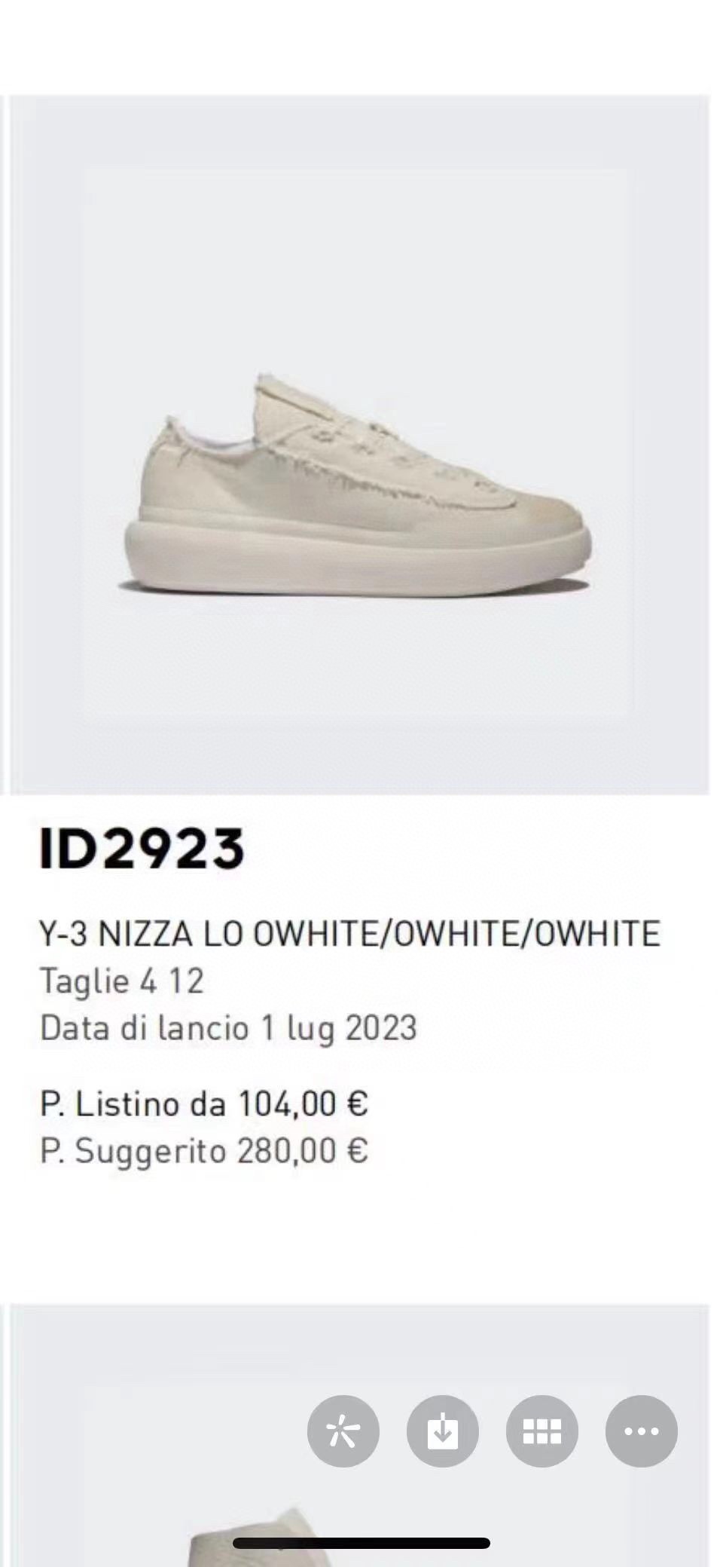Tap the Data di lancio 1 lug 2023 line
Image resolution: width=723 pixels, height=1567 pixels.
pyautogui.click(x=228, y=1028)
